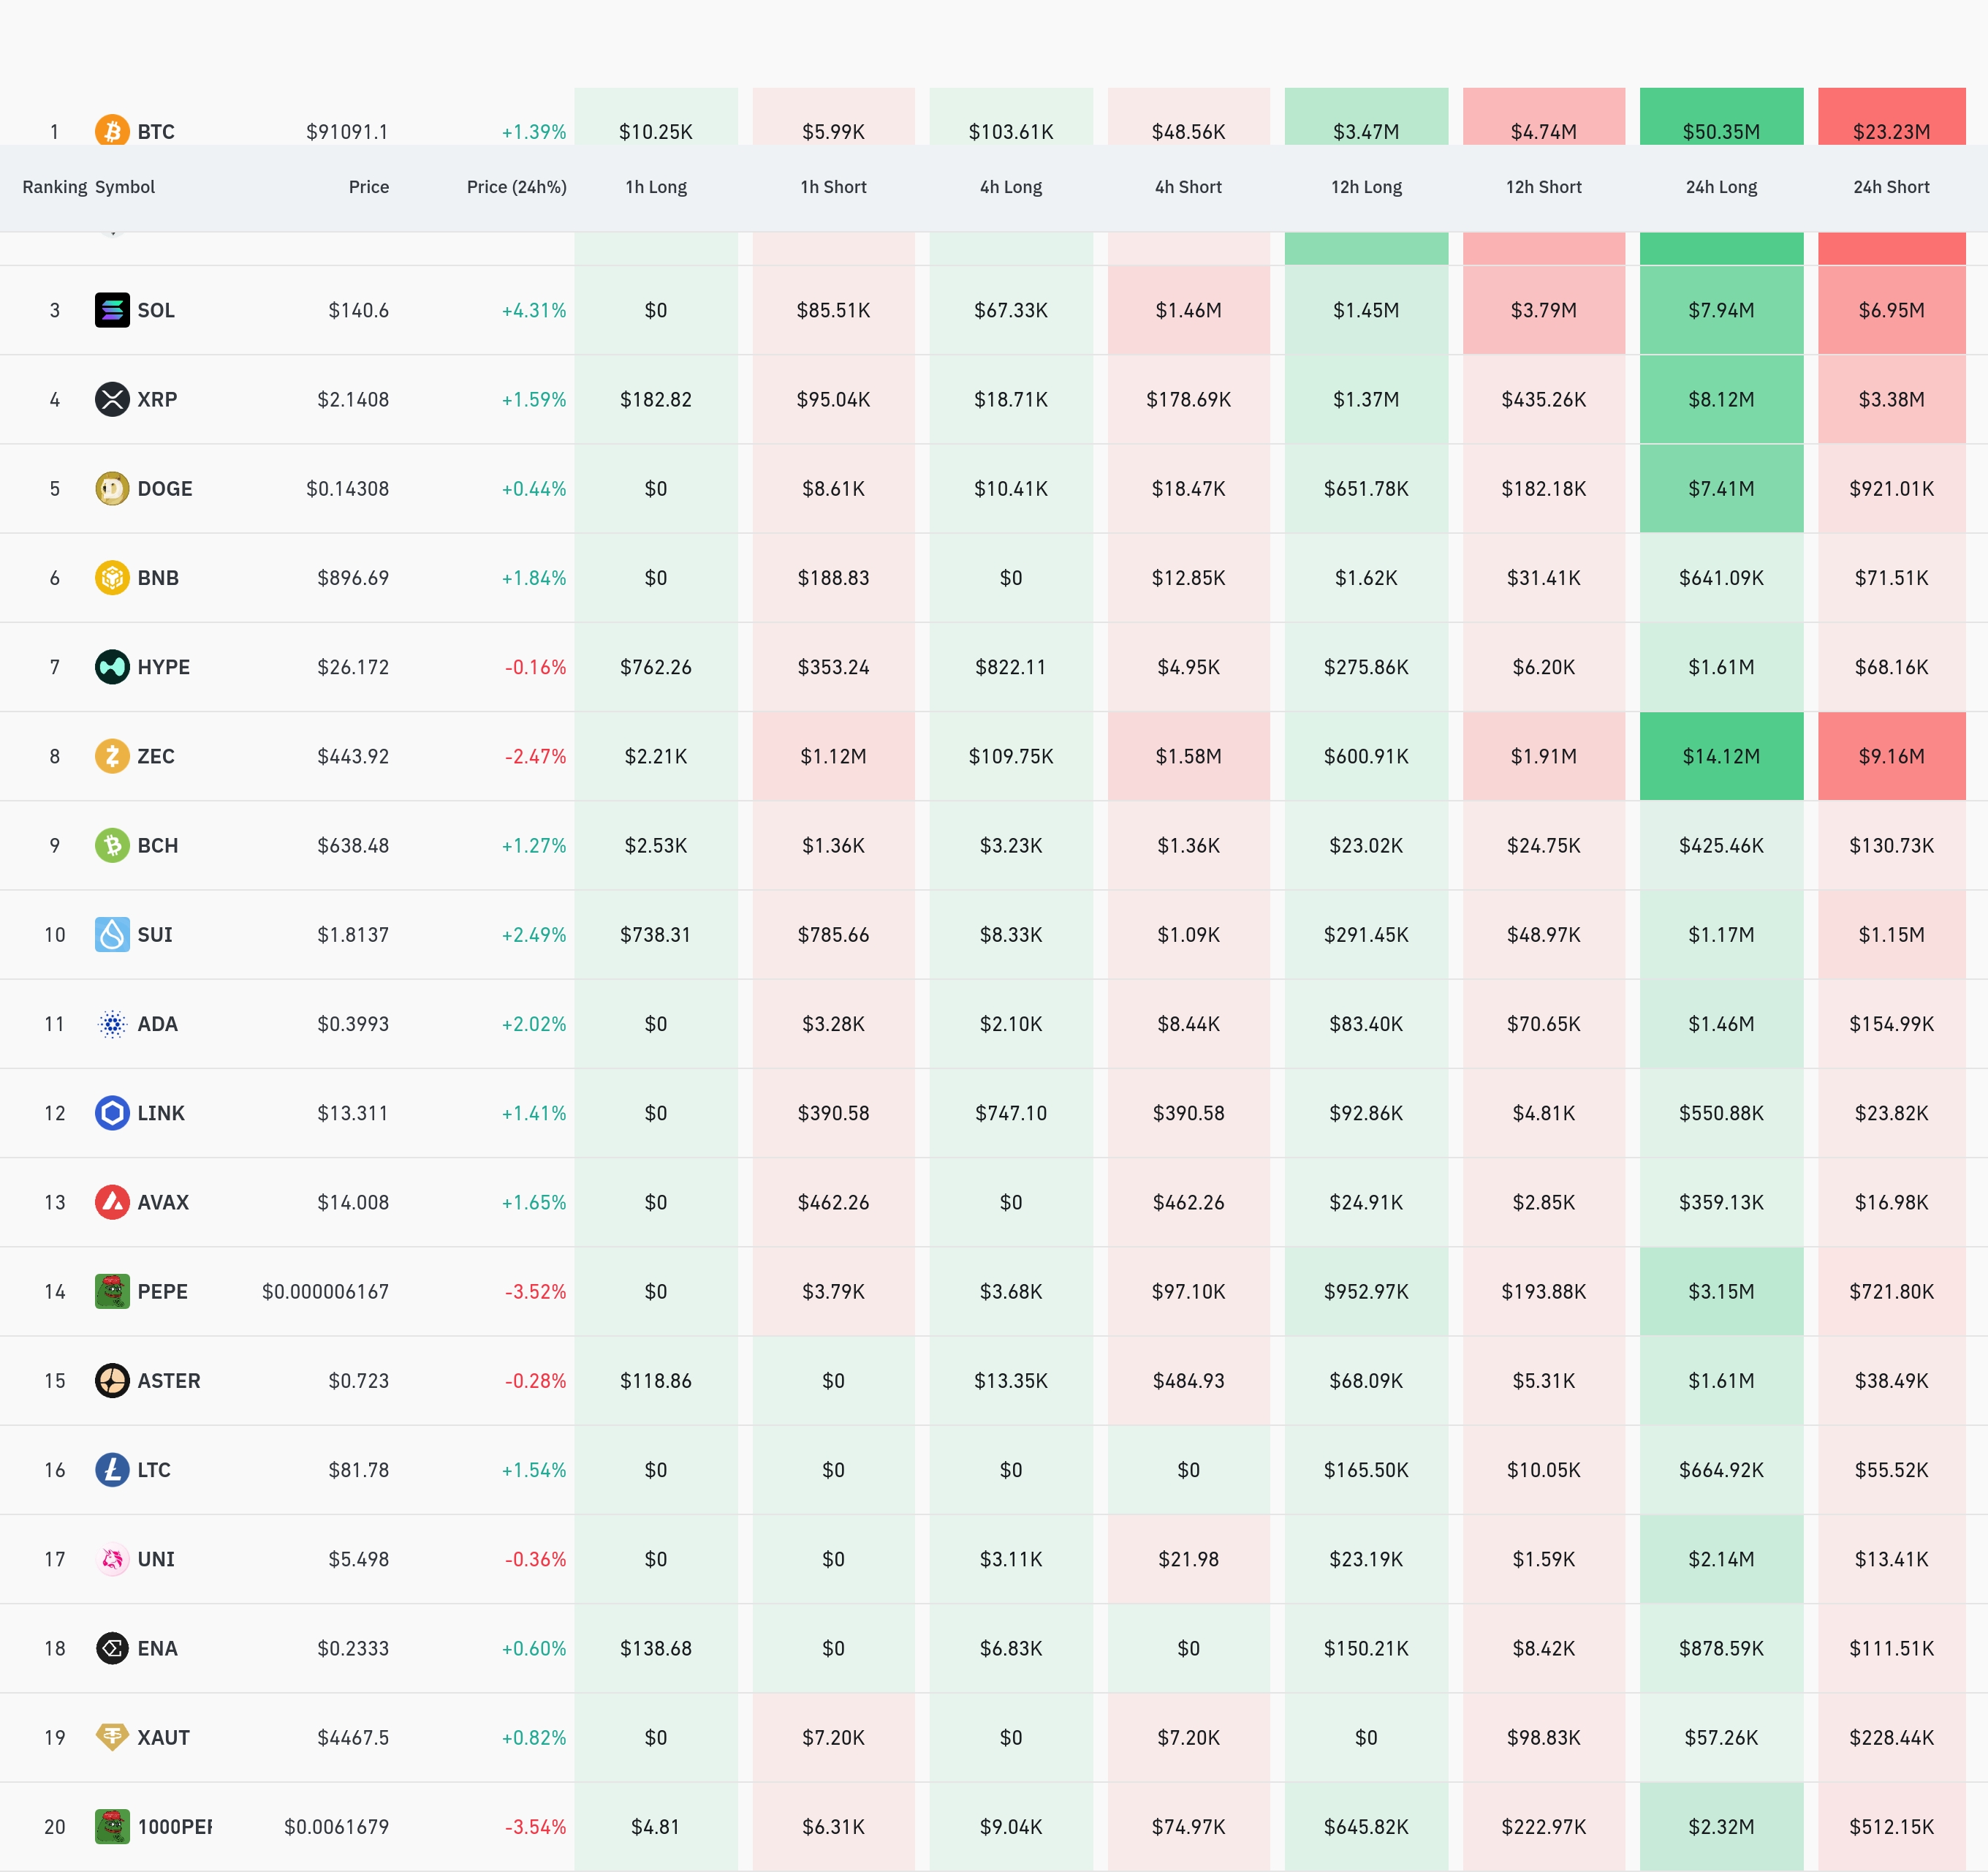Sort by Price (24h%) column header
The image size is (1988, 1872).
516,187
